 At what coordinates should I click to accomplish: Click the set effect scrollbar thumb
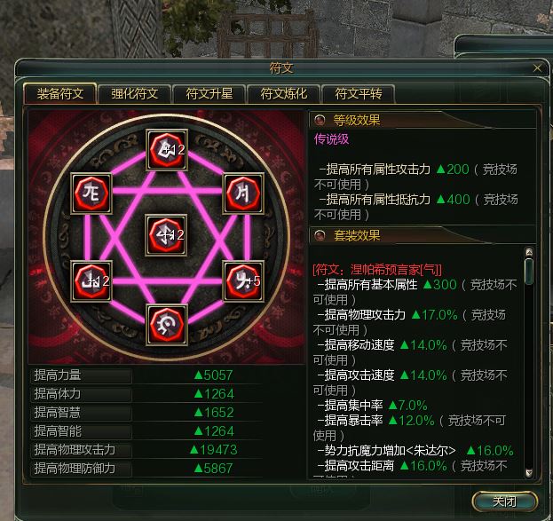pyautogui.click(x=529, y=272)
